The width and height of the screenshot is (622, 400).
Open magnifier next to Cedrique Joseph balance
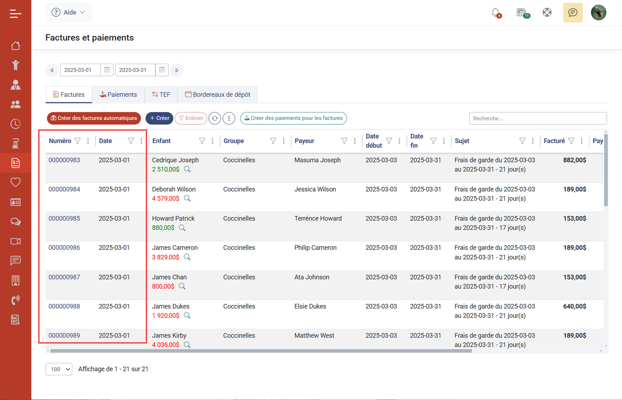click(187, 169)
